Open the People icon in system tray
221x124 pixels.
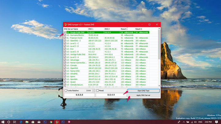point(179,122)
